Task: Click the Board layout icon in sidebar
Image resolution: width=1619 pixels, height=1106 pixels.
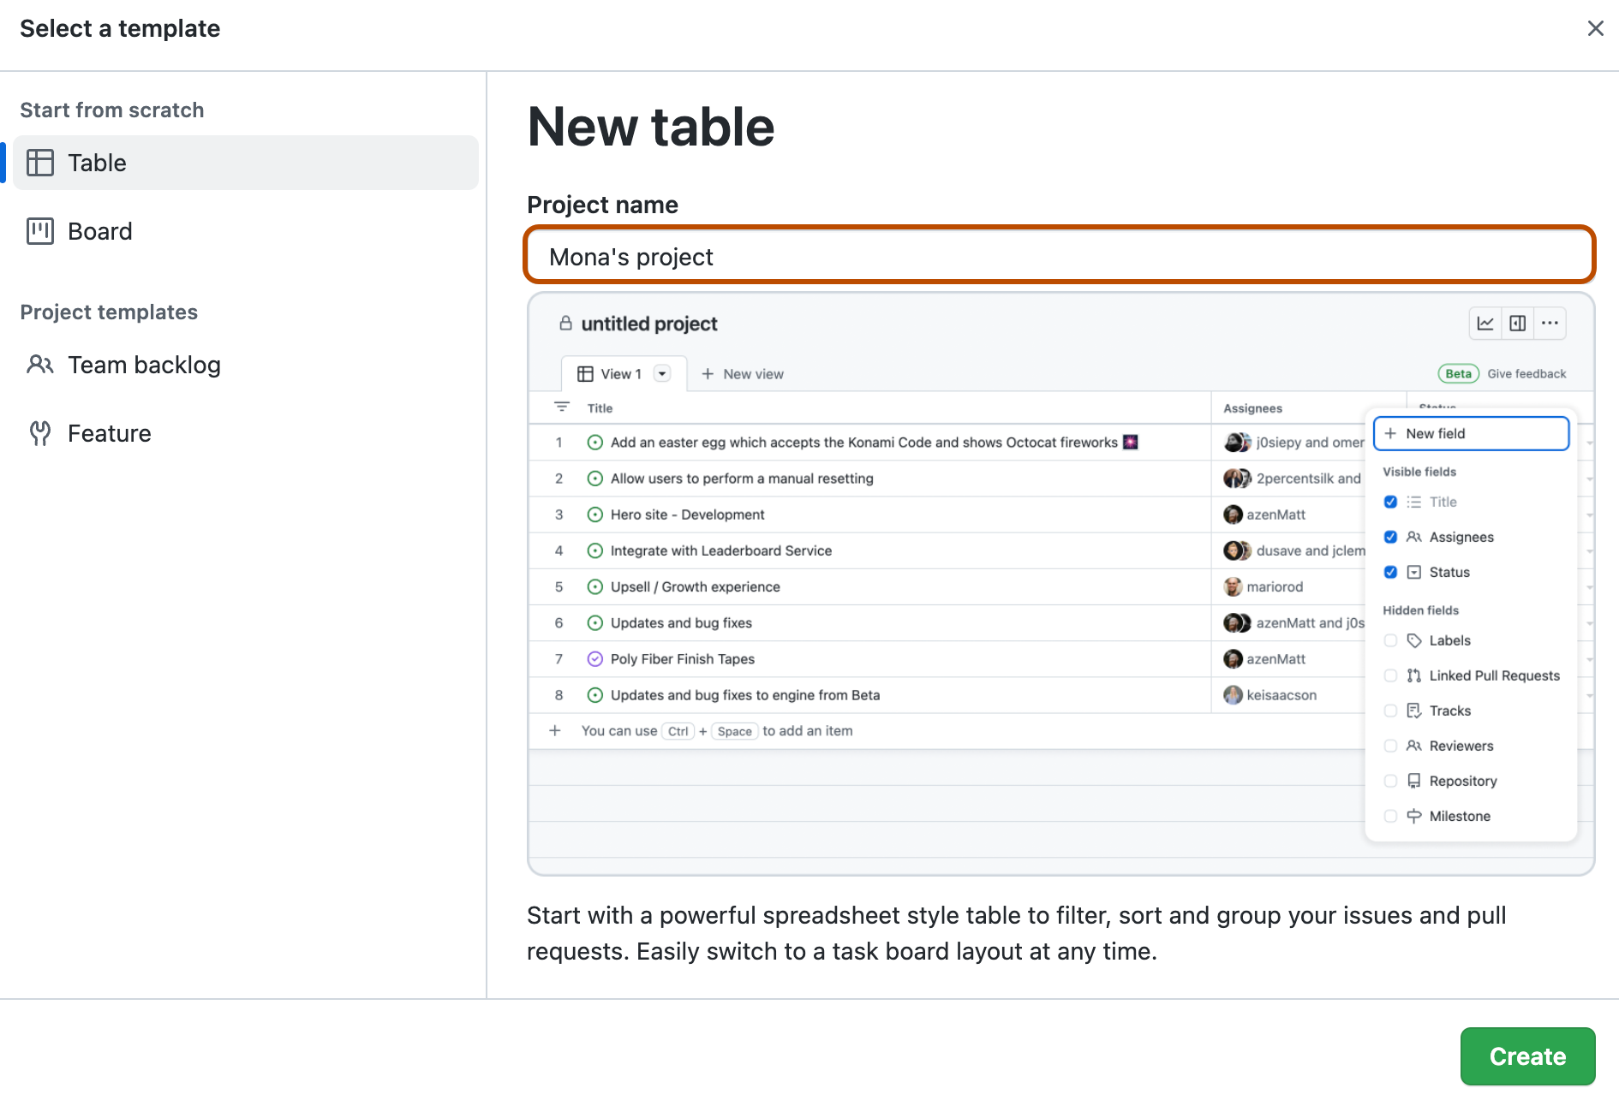Action: pos(40,231)
